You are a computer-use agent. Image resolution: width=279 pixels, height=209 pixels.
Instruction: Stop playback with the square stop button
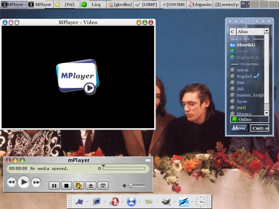[66, 186]
